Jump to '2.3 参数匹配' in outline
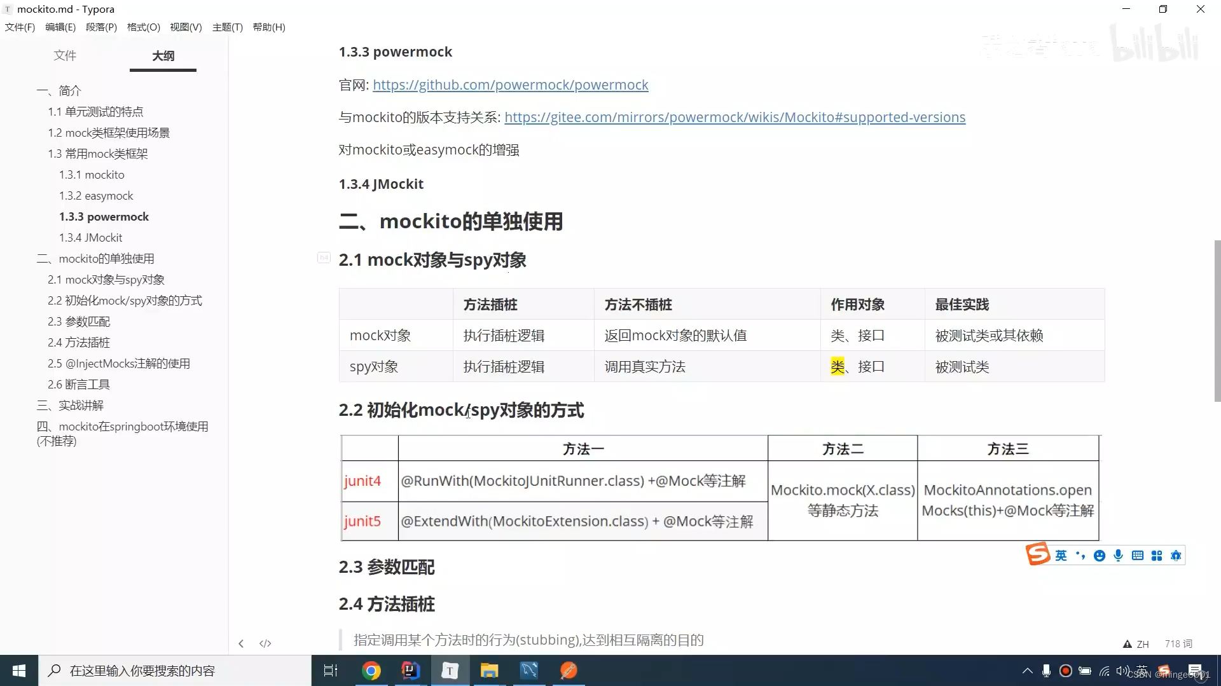This screenshot has width=1221, height=686. [x=79, y=321]
